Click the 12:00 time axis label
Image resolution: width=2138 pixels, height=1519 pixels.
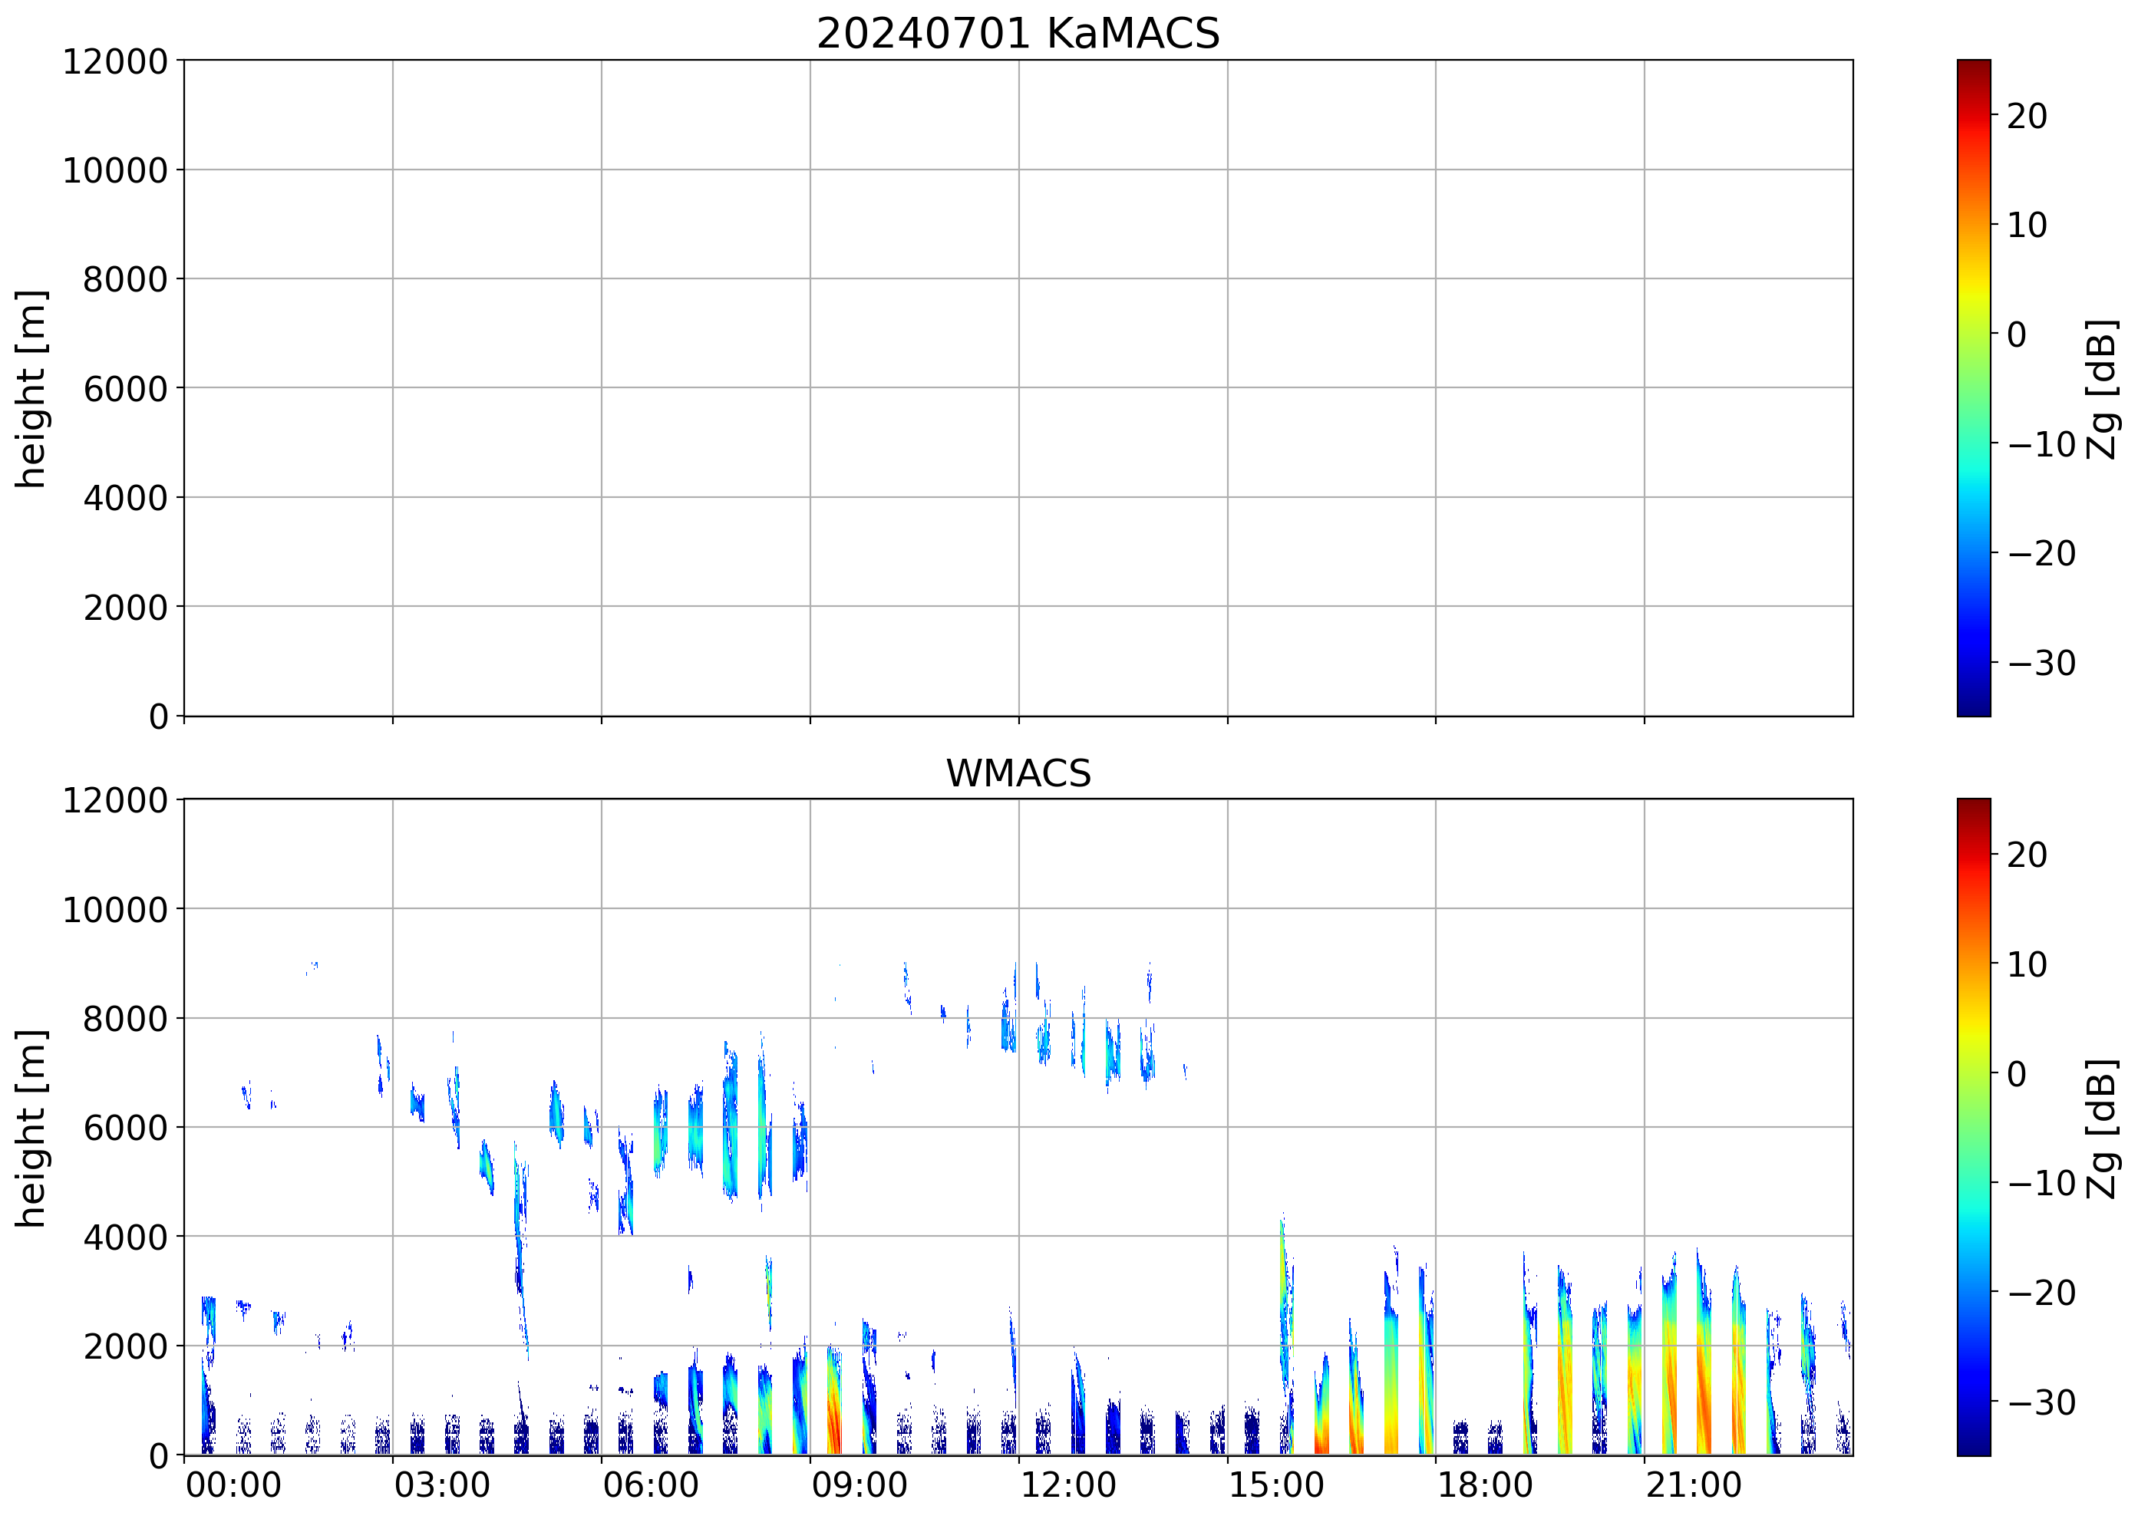point(1067,1485)
